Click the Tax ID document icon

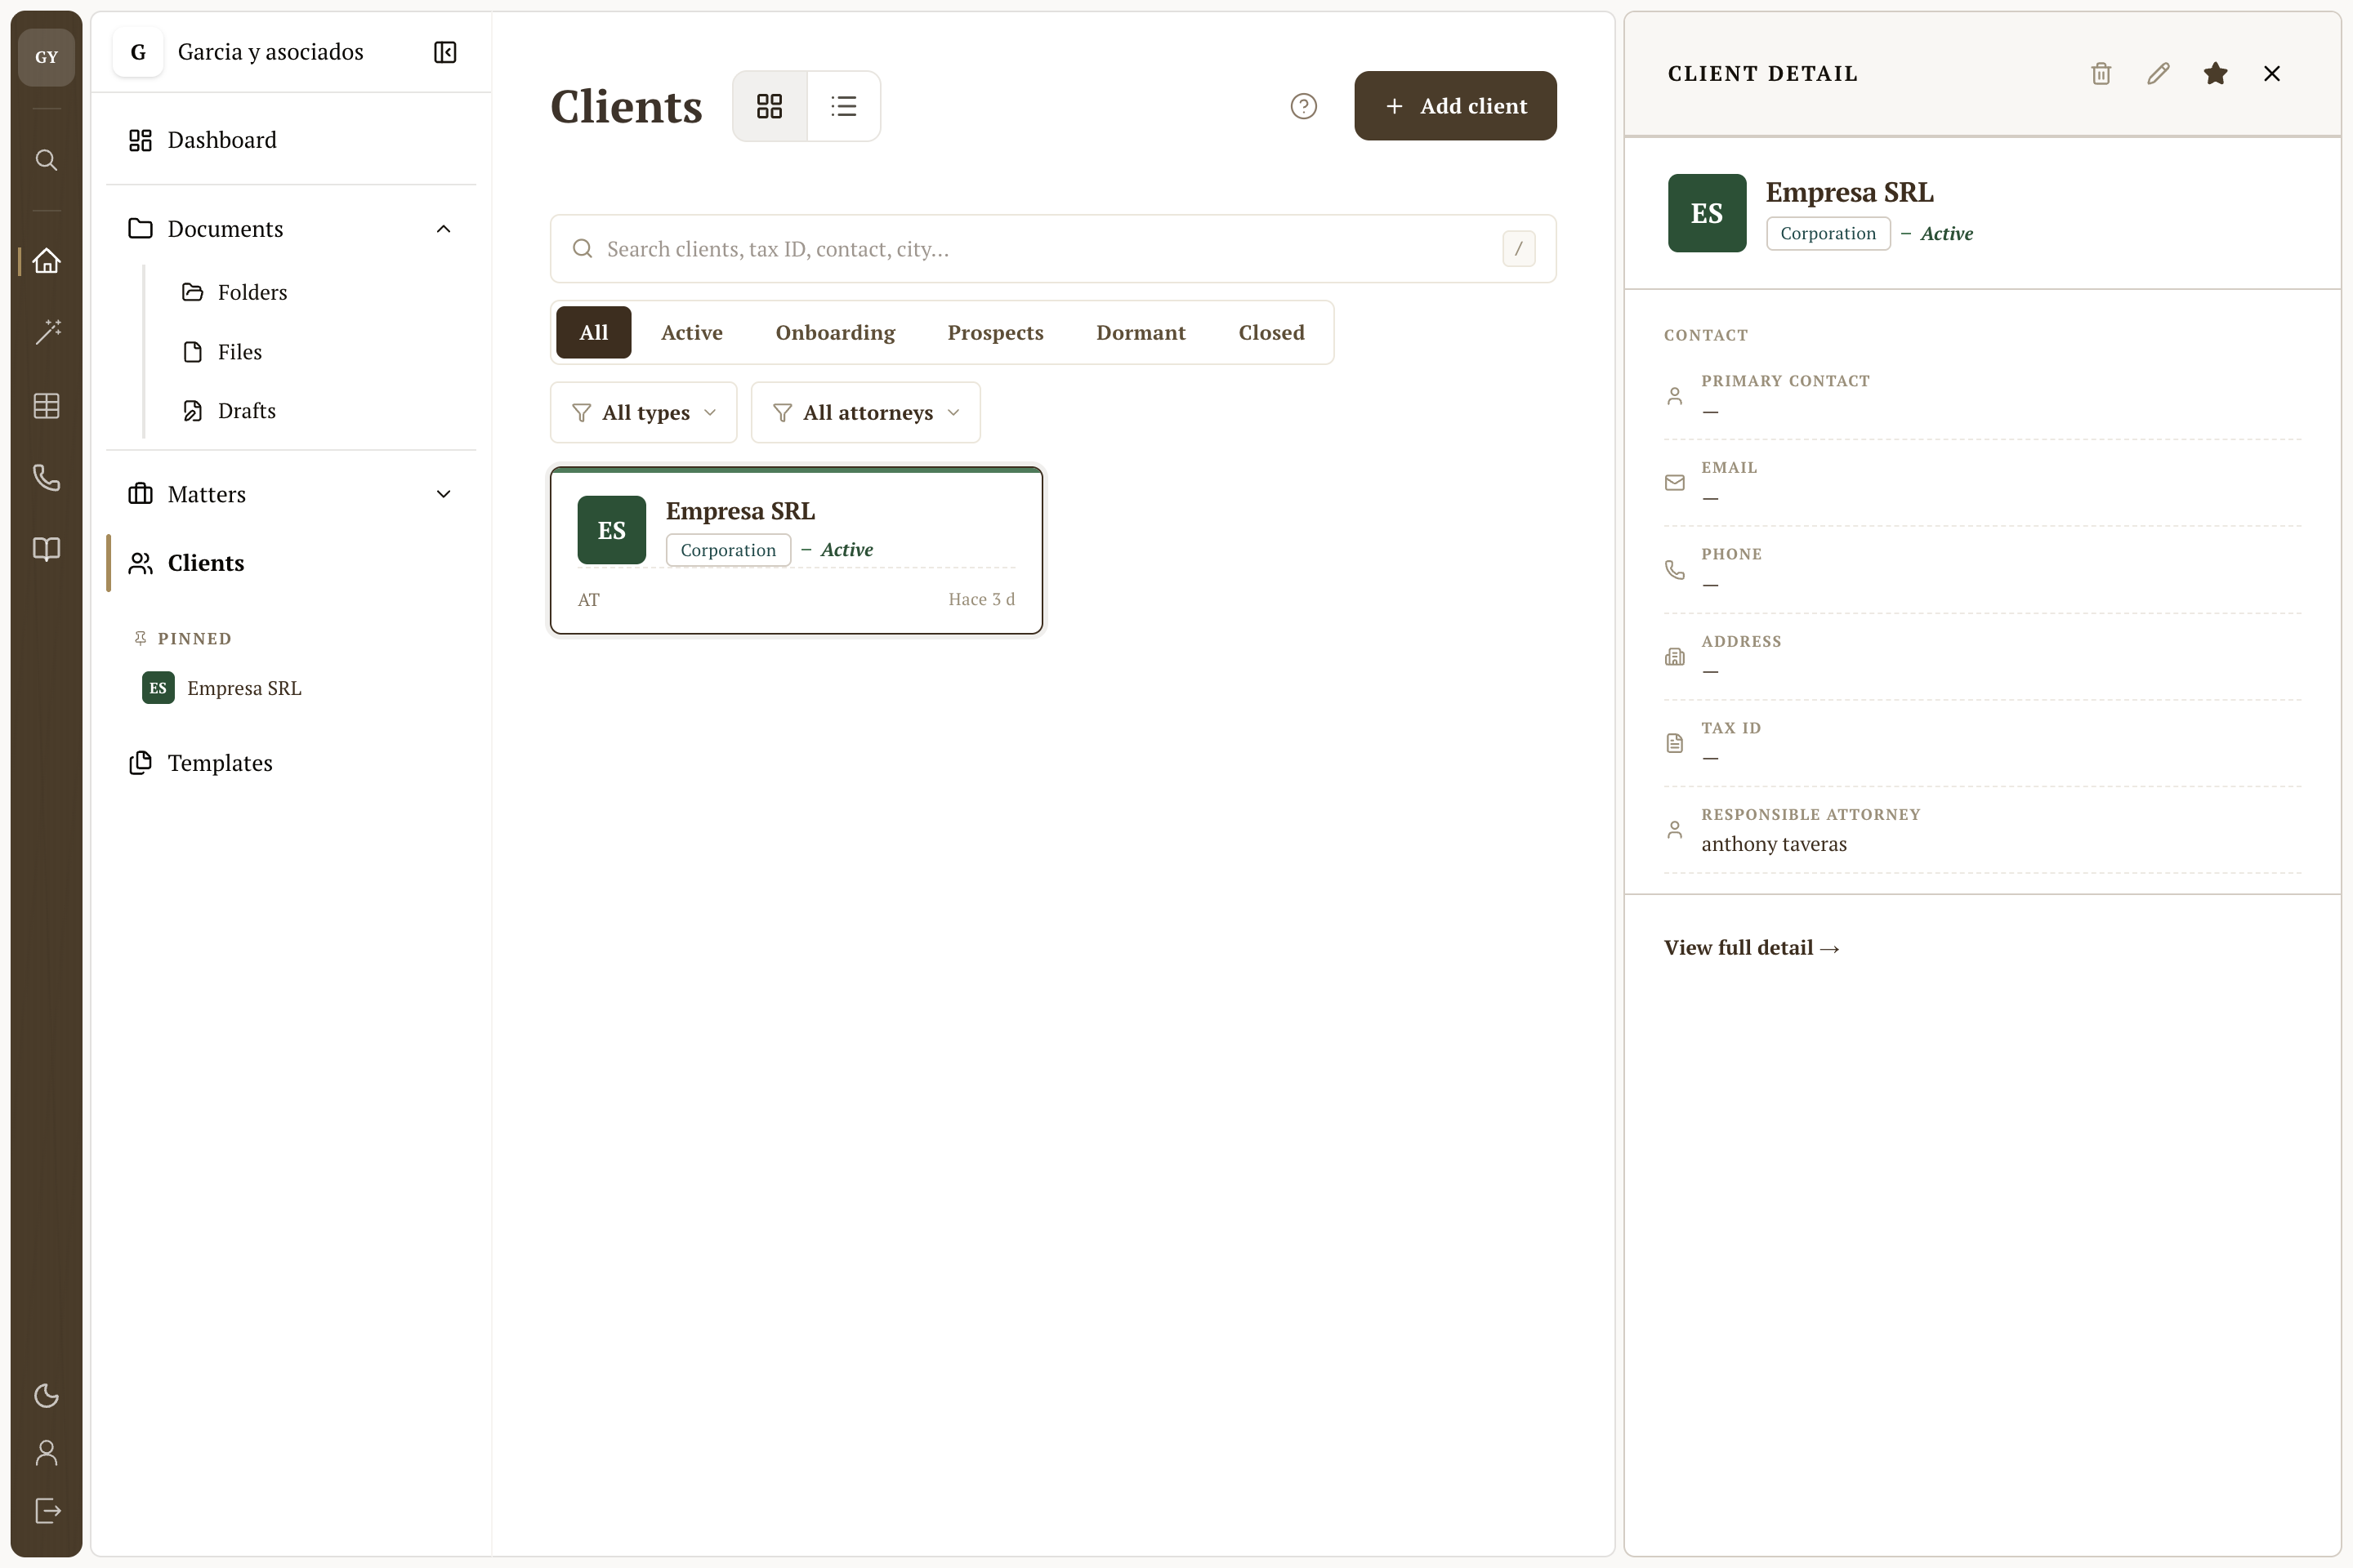click(1675, 743)
